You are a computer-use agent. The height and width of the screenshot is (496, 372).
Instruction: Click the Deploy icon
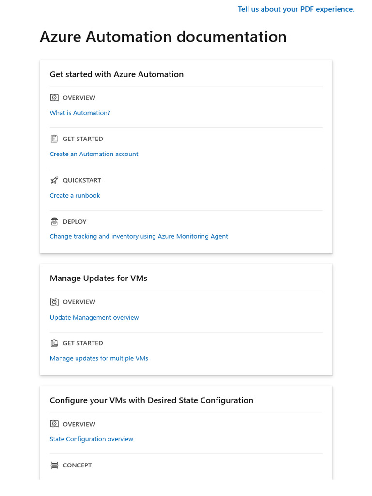click(54, 222)
